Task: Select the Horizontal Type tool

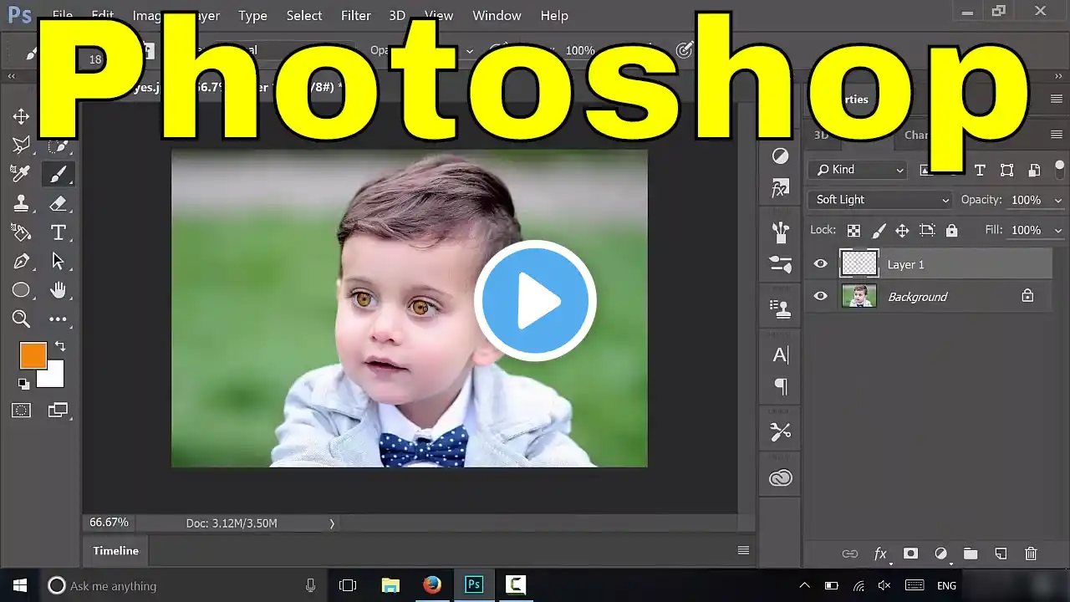Action: (x=58, y=232)
